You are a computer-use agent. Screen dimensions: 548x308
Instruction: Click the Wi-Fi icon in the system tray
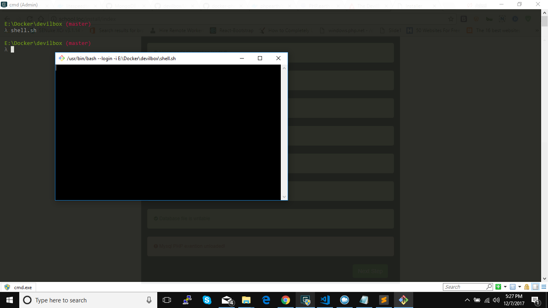click(487, 300)
